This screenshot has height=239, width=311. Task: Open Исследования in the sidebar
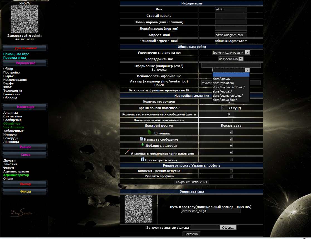click(x=15, y=80)
